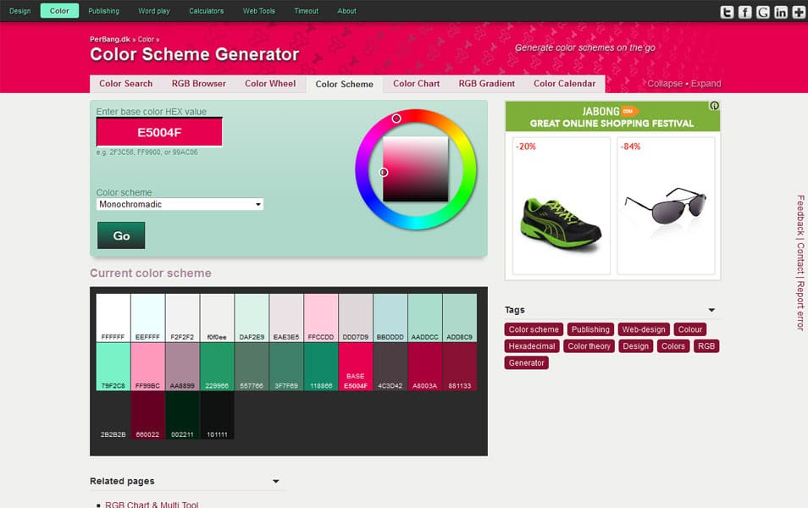Click the LinkedIn share icon
Image resolution: width=808 pixels, height=508 pixels.
tap(781, 12)
